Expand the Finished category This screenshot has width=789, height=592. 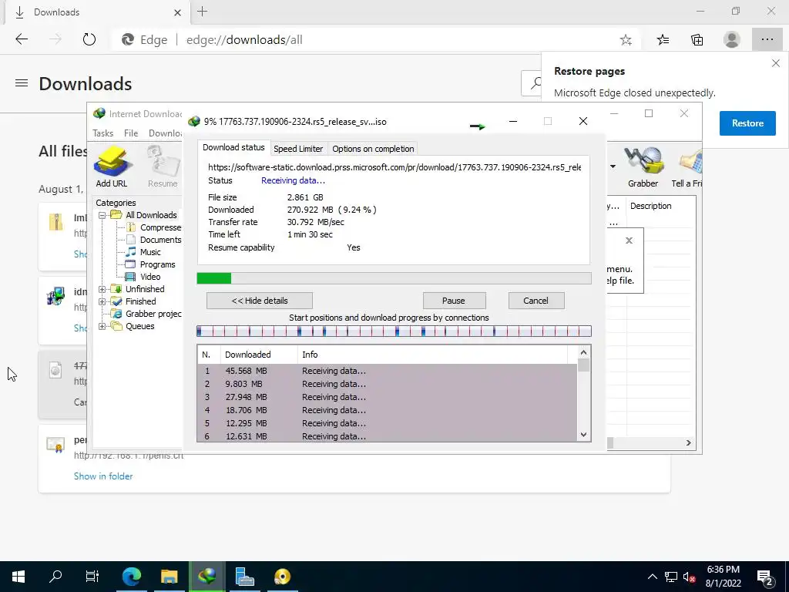102,301
